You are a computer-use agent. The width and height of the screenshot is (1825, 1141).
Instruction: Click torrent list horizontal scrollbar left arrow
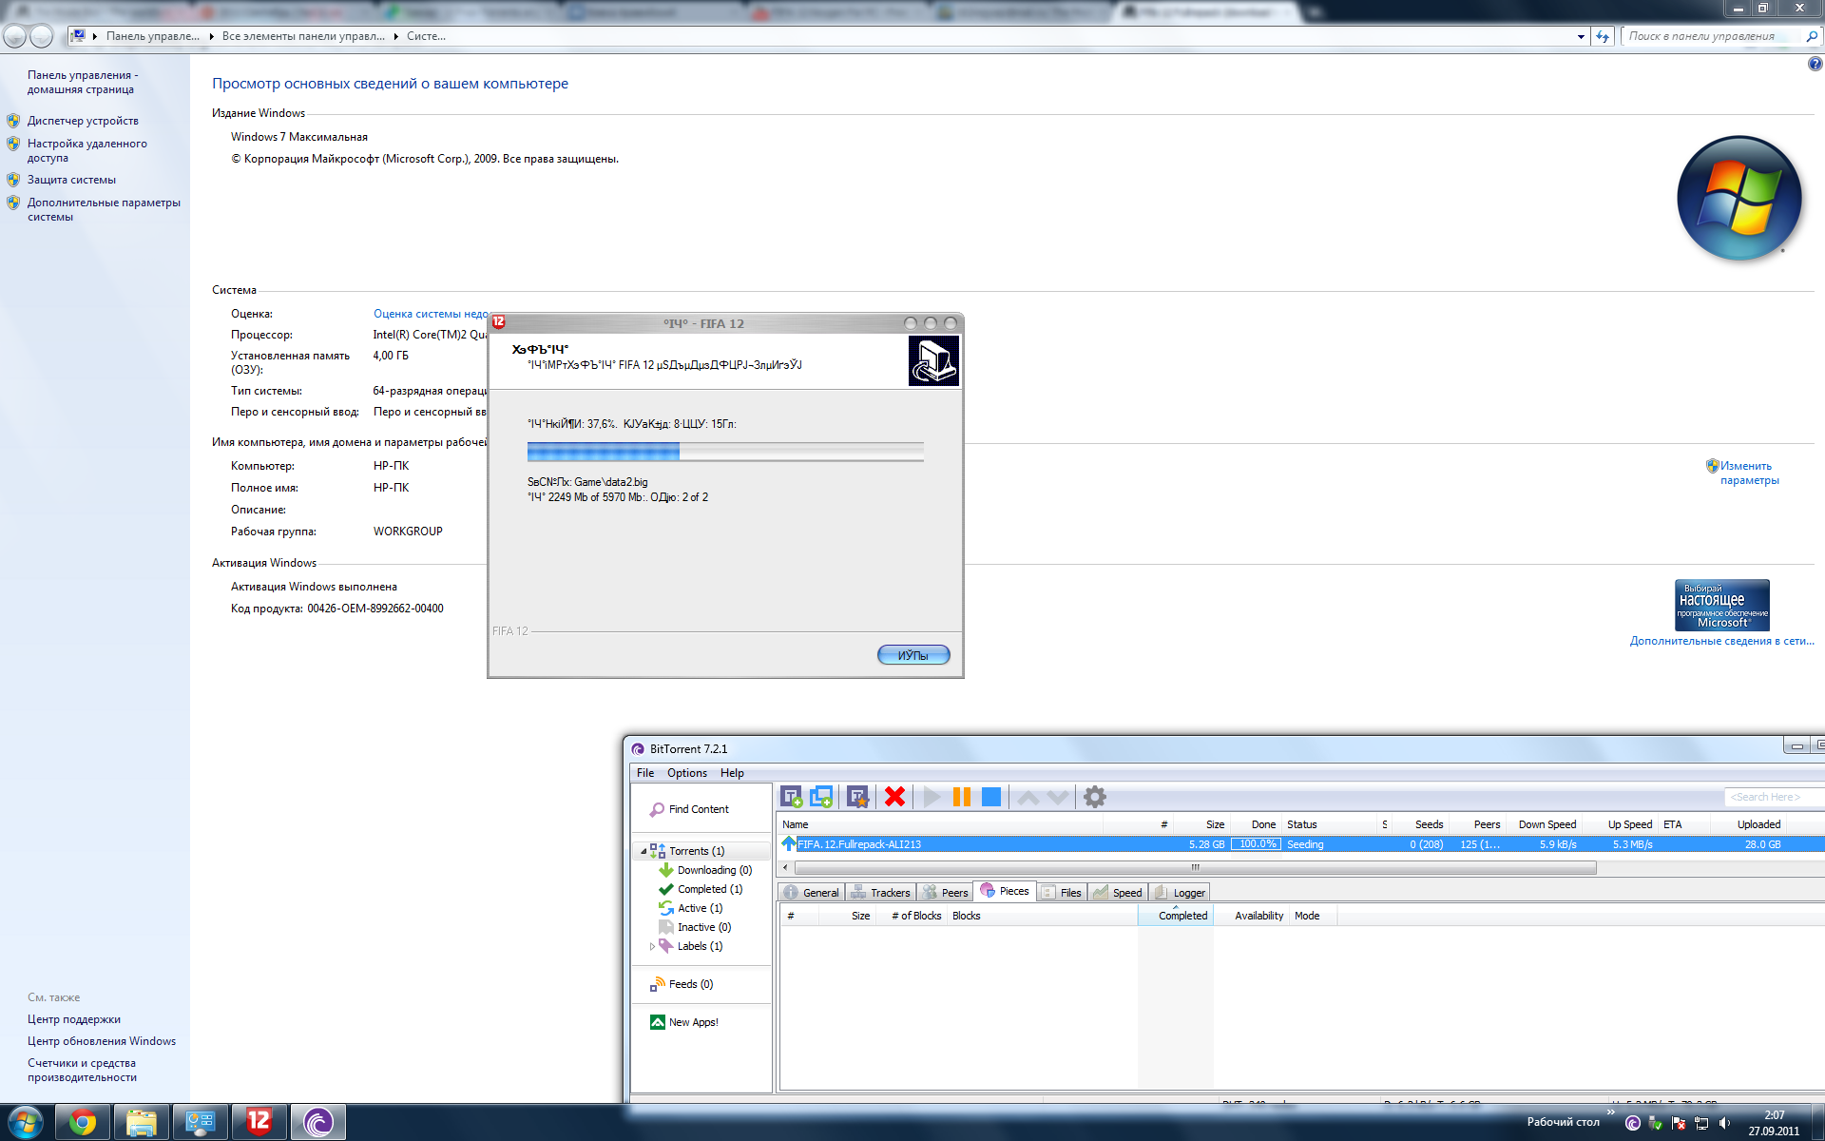click(x=785, y=867)
